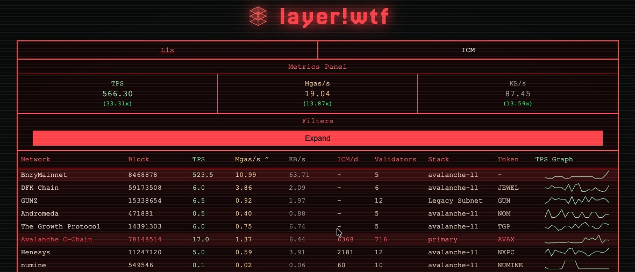Select The Growth Protocol network name
Viewport: 635px width, 272px height.
tap(61, 226)
